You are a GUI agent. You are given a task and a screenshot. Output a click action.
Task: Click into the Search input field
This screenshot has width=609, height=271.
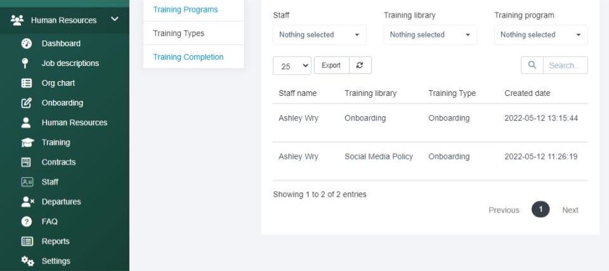coord(564,65)
